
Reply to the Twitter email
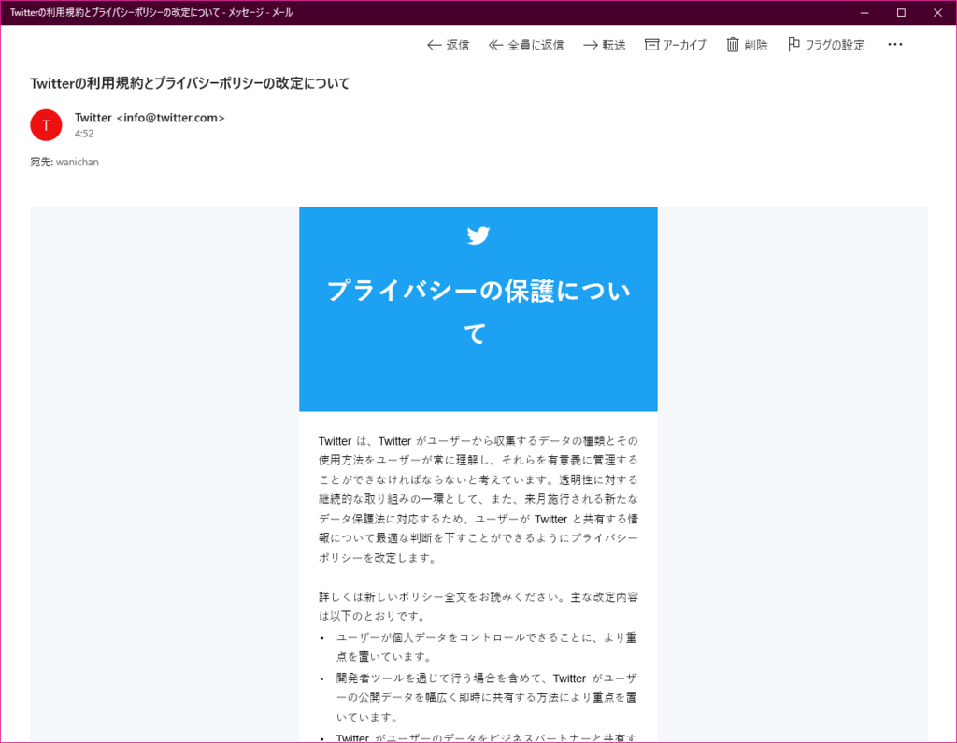pyautogui.click(x=448, y=45)
